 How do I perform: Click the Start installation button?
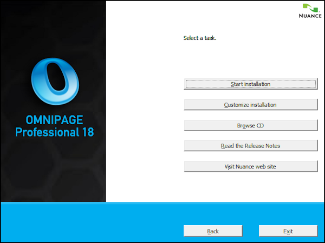point(250,84)
